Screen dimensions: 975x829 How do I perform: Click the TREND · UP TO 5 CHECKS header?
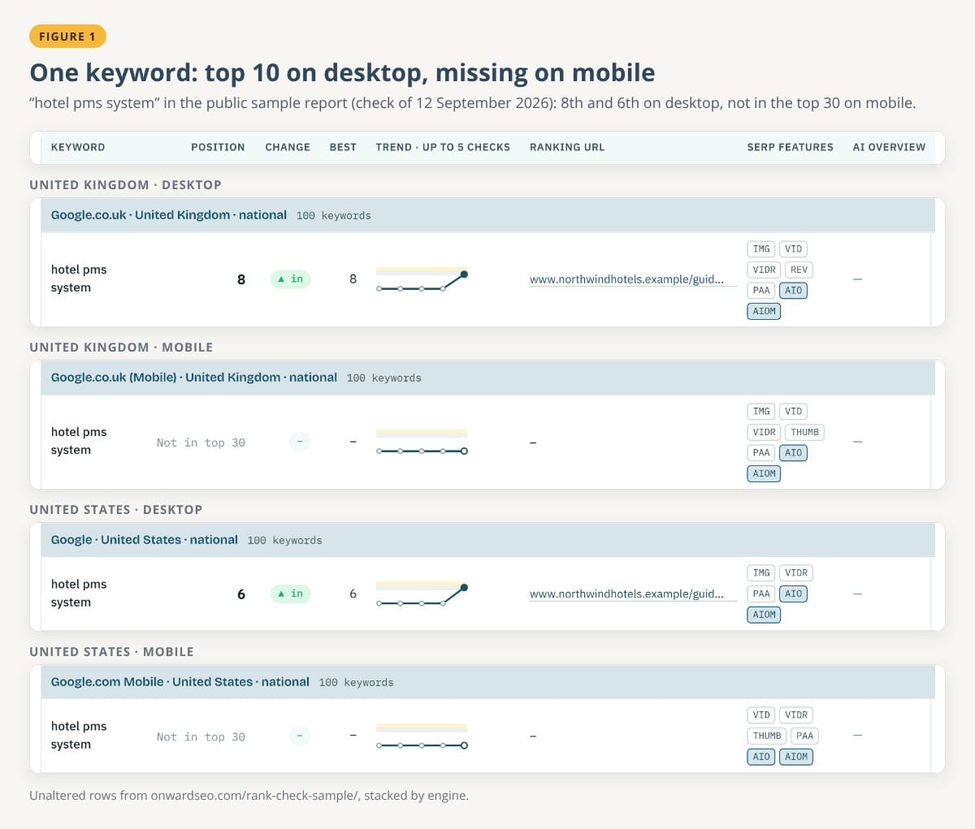(x=443, y=148)
